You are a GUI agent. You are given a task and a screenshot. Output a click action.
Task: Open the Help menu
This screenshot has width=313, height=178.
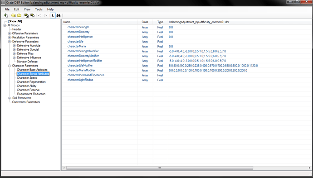pyautogui.click(x=50, y=10)
